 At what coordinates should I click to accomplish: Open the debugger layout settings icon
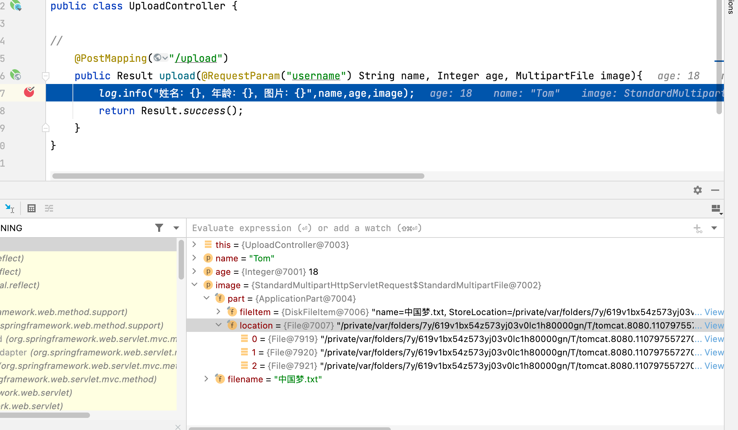pyautogui.click(x=717, y=209)
